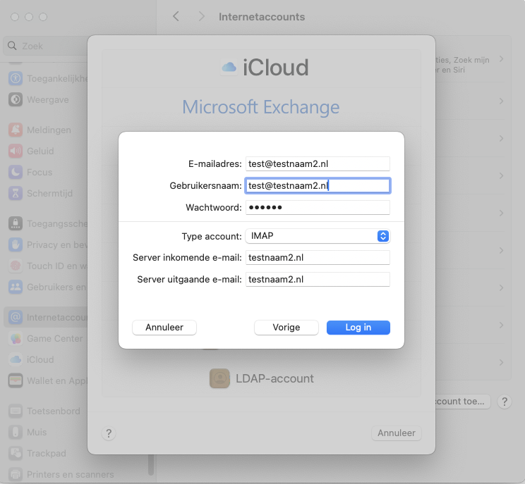
Task: Open Geluid settings via its icon
Action: point(16,151)
